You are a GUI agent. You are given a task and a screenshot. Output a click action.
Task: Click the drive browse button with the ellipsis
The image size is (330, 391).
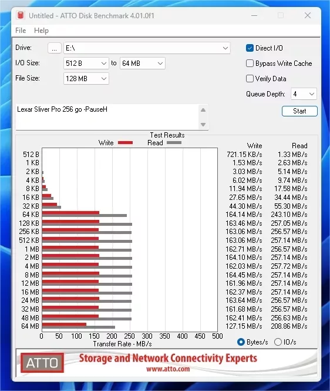coord(54,48)
